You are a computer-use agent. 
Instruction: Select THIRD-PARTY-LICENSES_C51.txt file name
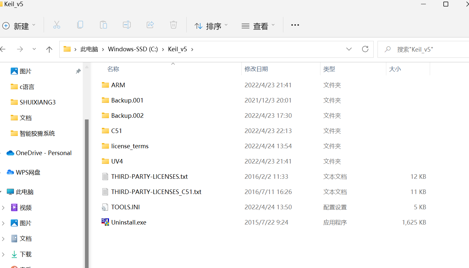coord(156,192)
